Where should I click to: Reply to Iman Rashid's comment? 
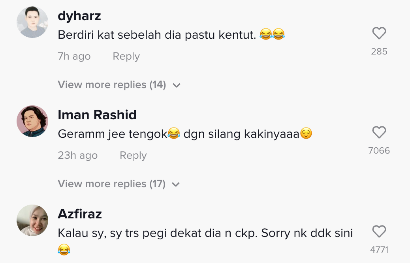click(x=133, y=156)
